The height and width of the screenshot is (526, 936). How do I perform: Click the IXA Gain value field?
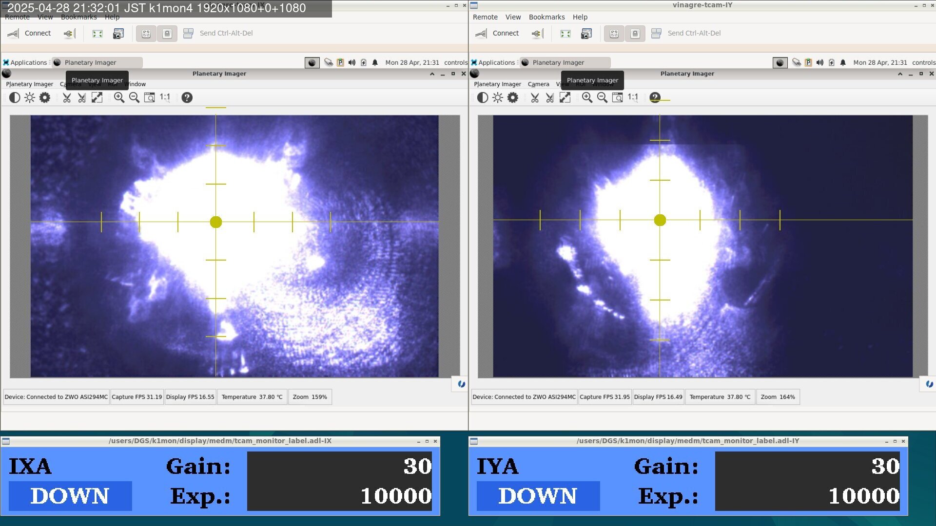[x=339, y=466]
